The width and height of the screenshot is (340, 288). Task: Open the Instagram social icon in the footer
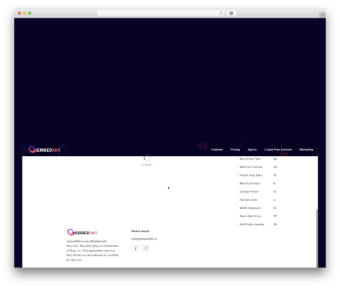pos(146,249)
